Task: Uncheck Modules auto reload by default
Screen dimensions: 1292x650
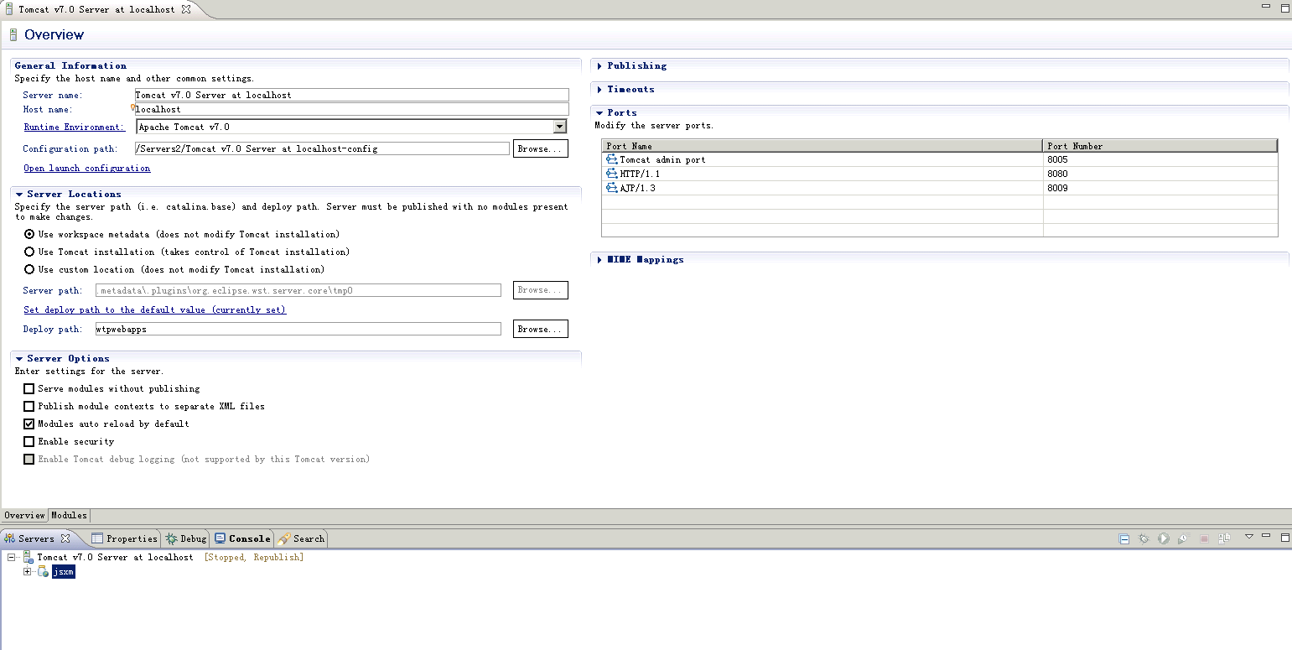Action: tap(29, 424)
